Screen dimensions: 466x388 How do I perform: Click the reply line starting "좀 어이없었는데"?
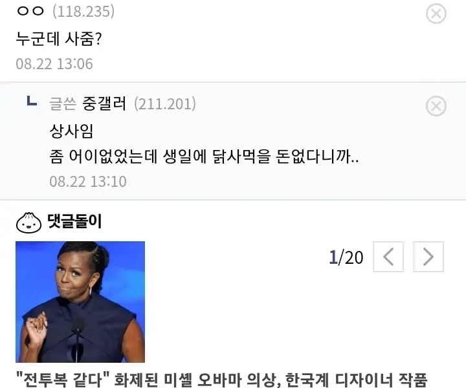(x=204, y=156)
